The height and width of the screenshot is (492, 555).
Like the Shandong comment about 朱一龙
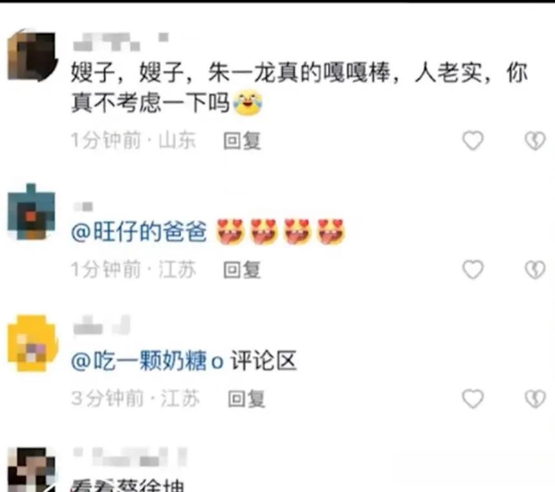(x=473, y=140)
